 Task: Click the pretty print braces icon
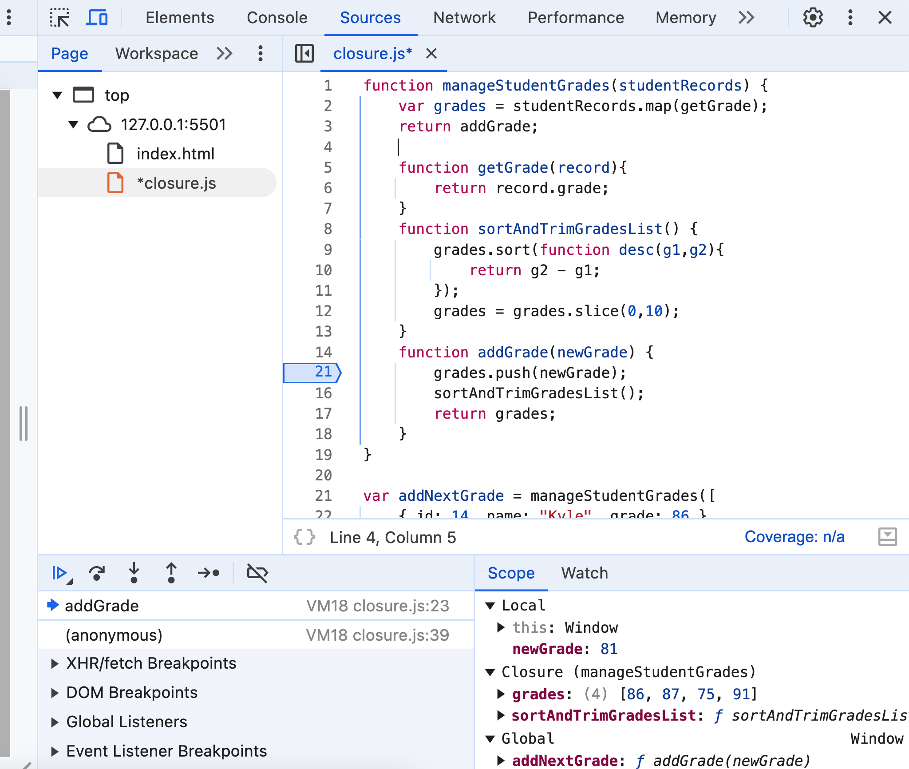point(304,537)
